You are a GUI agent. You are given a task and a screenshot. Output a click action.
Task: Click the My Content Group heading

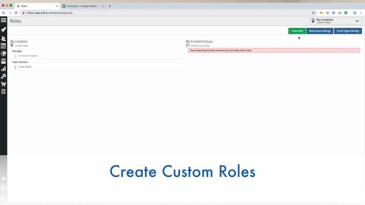click(199, 42)
